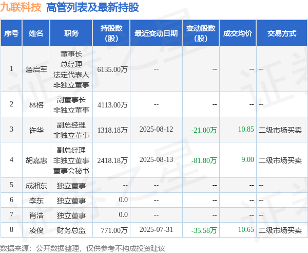Click the 0.0 holding in 李东's row

pyautogui.click(x=123, y=200)
